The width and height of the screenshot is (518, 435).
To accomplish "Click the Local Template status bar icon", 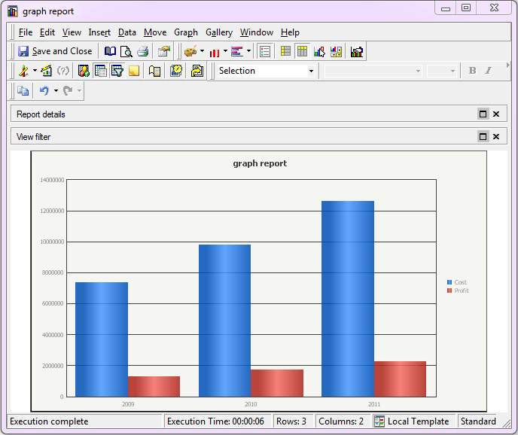I will [x=379, y=421].
